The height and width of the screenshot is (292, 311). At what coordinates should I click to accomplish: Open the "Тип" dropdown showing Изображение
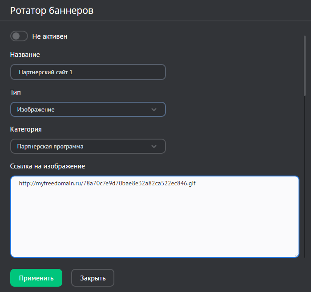pos(88,109)
